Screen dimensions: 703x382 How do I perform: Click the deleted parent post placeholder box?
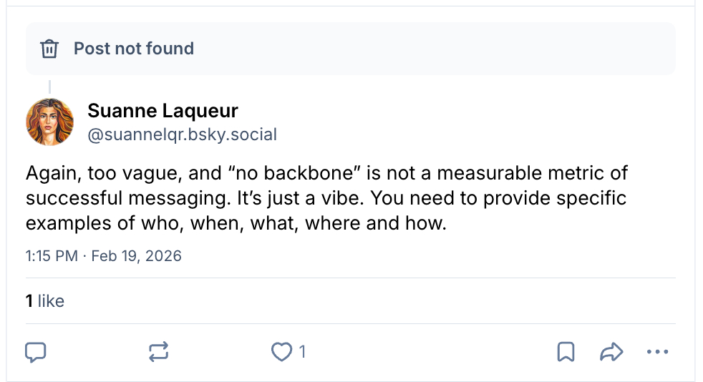pyautogui.click(x=430, y=49)
